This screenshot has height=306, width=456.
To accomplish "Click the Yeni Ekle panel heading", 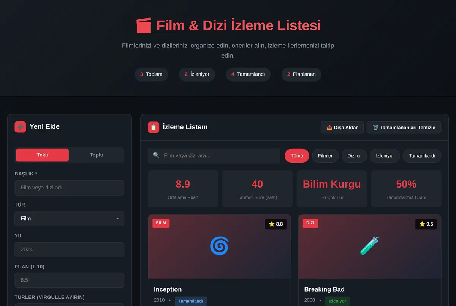I will point(44,127).
